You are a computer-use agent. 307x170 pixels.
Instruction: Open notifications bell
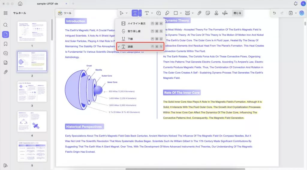click(x=296, y=4)
